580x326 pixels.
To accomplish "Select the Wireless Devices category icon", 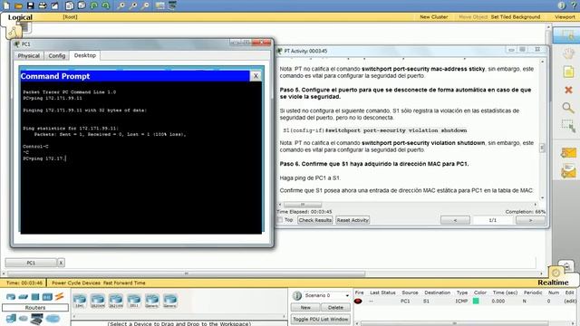I will tap(47, 297).
